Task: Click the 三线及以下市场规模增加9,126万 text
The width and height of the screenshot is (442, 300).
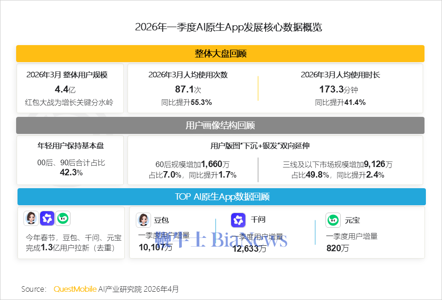Action: point(337,164)
